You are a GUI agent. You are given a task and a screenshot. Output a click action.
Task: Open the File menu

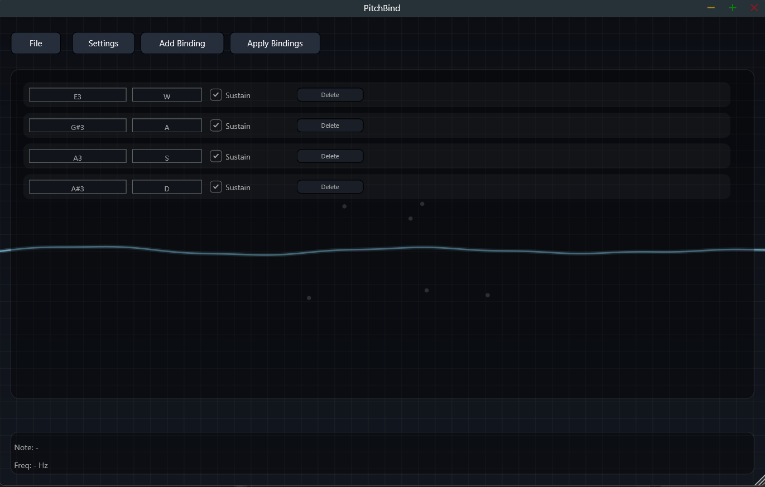coord(35,43)
